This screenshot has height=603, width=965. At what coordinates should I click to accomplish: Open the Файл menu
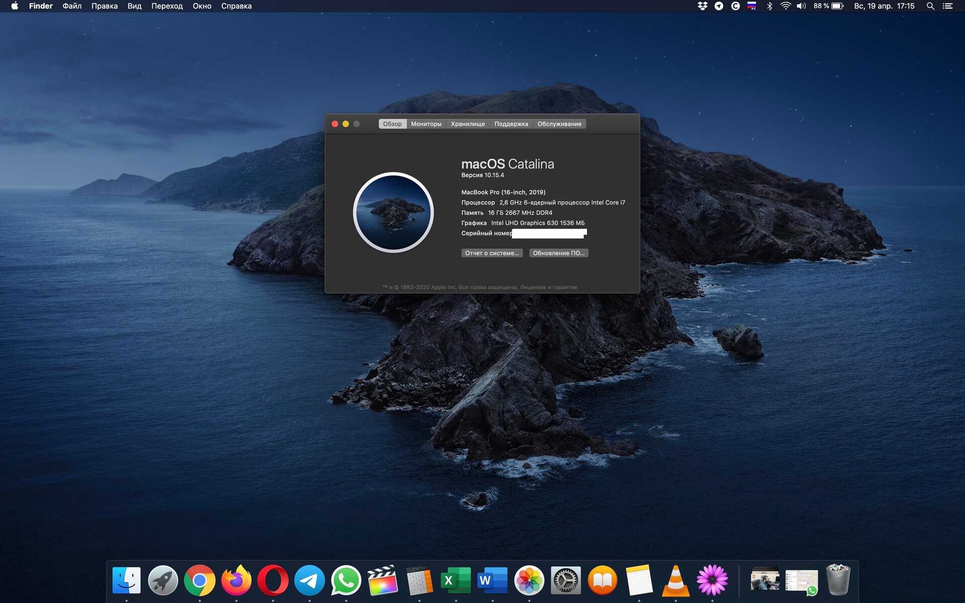point(72,6)
